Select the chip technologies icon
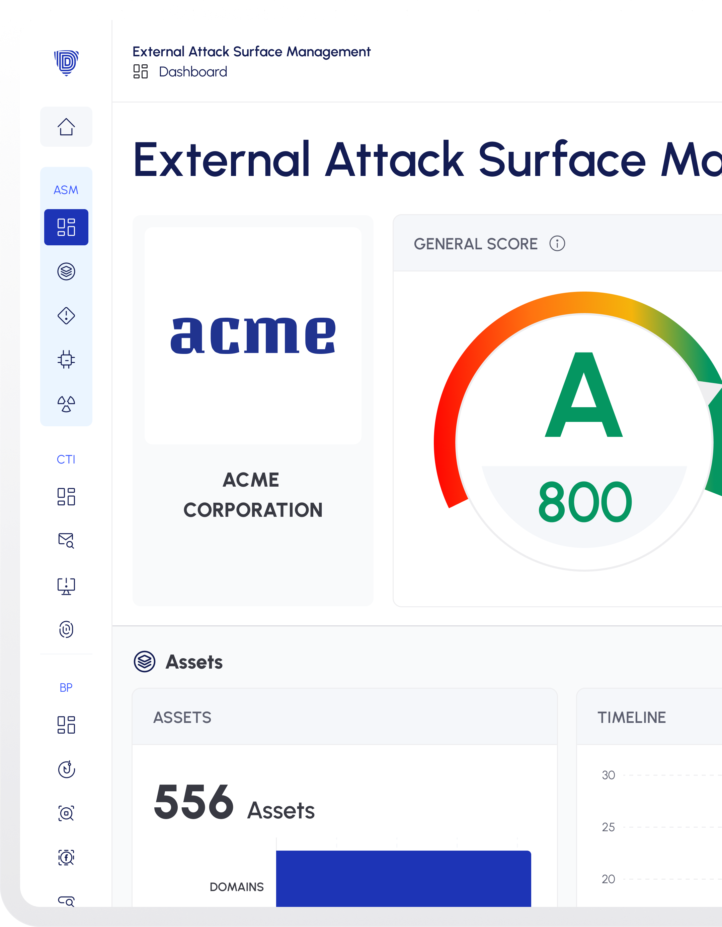The width and height of the screenshot is (722, 927). pyautogui.click(x=66, y=360)
